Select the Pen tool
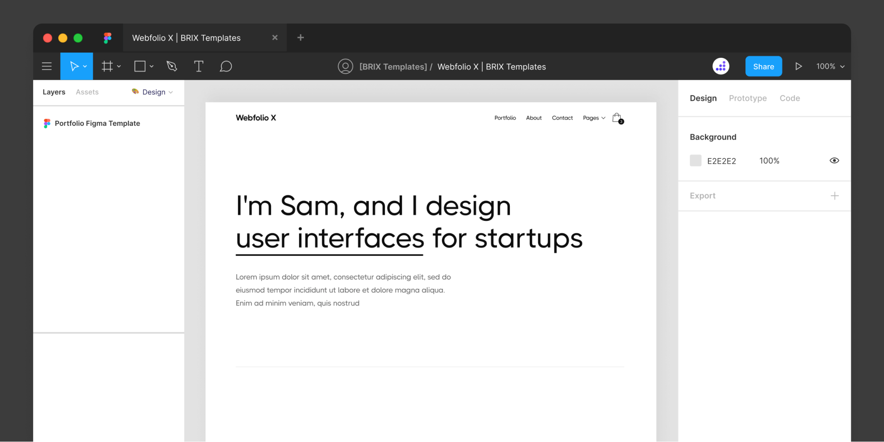Viewport: 884px width, 442px height. point(171,66)
